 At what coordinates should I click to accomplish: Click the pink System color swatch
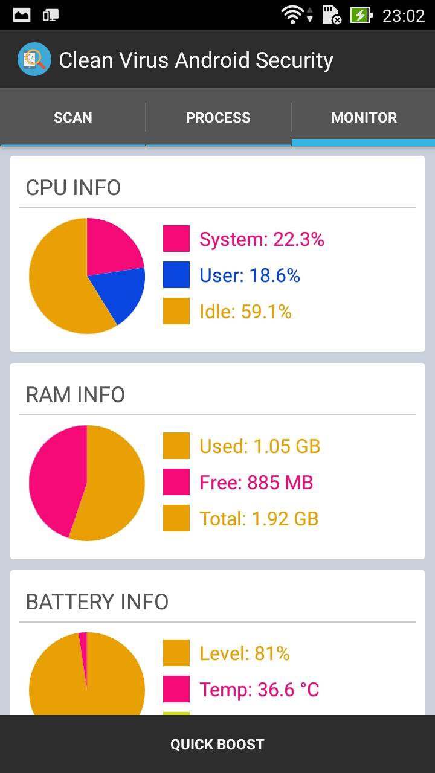pyautogui.click(x=176, y=239)
